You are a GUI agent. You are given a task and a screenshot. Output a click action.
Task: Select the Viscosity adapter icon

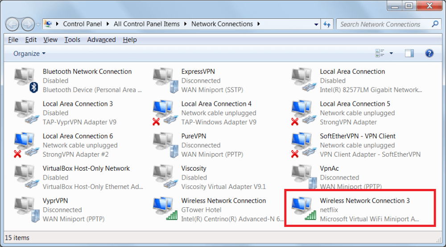tap(165, 177)
